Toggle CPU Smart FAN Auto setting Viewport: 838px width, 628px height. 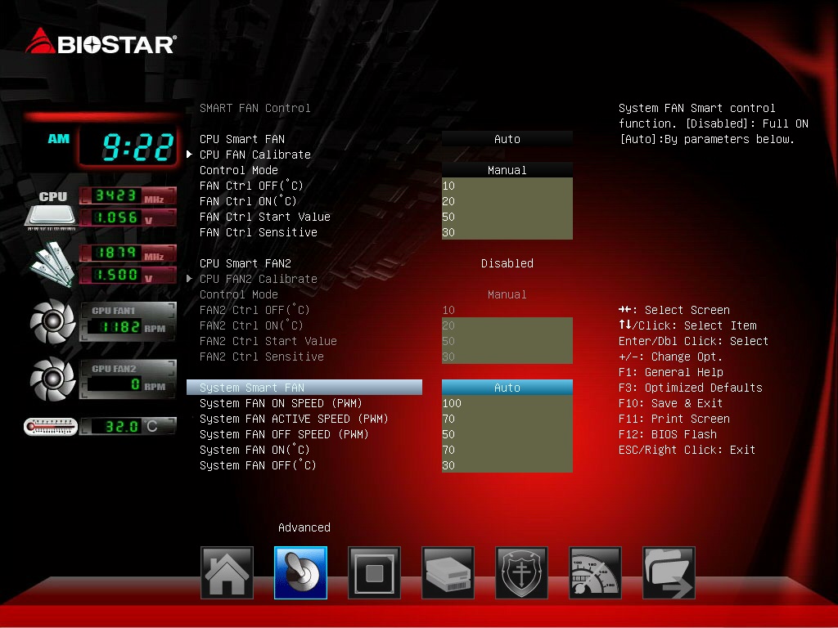click(x=507, y=139)
